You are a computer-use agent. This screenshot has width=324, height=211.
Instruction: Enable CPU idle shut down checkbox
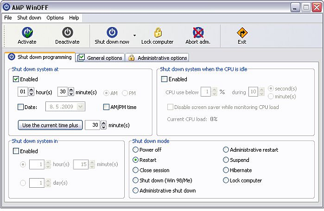click(x=164, y=79)
